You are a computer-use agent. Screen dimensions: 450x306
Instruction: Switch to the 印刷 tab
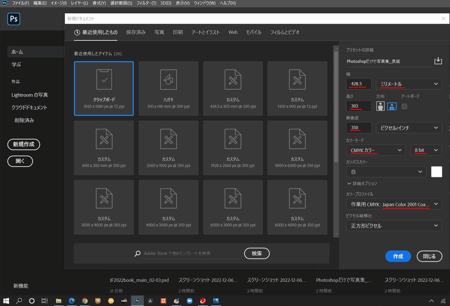coord(178,33)
